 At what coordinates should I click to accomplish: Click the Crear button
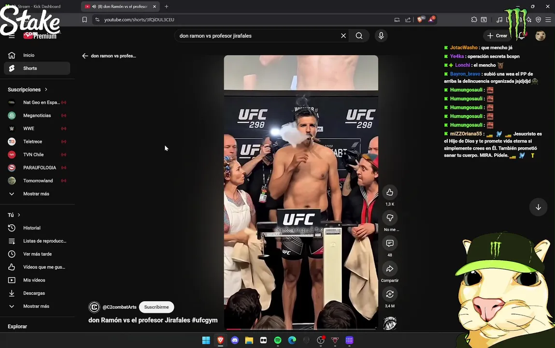coord(498,36)
